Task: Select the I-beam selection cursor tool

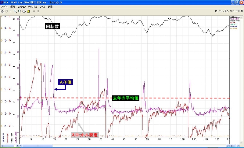Action: pos(11,11)
